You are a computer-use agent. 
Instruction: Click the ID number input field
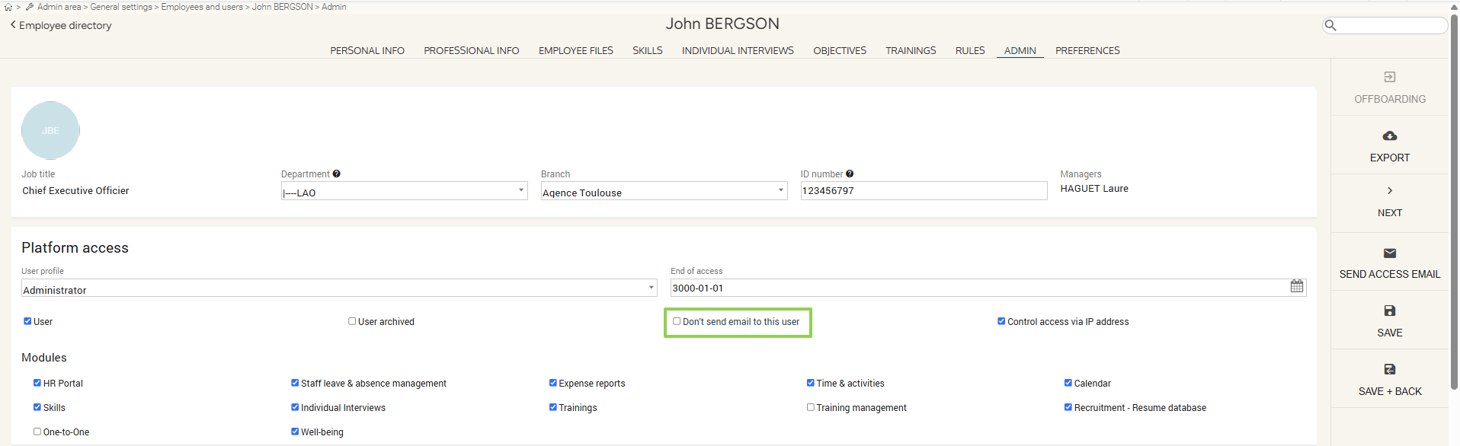tap(923, 191)
